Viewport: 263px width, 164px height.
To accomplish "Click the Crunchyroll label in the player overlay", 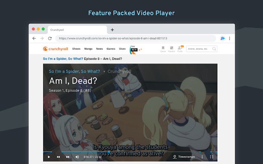I will [119, 71].
